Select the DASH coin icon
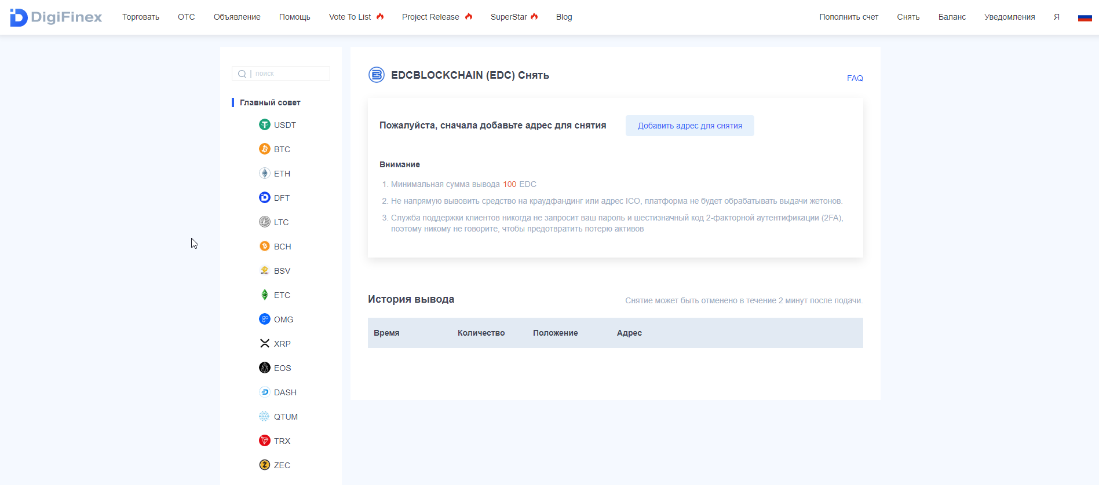1099x485 pixels. (265, 392)
